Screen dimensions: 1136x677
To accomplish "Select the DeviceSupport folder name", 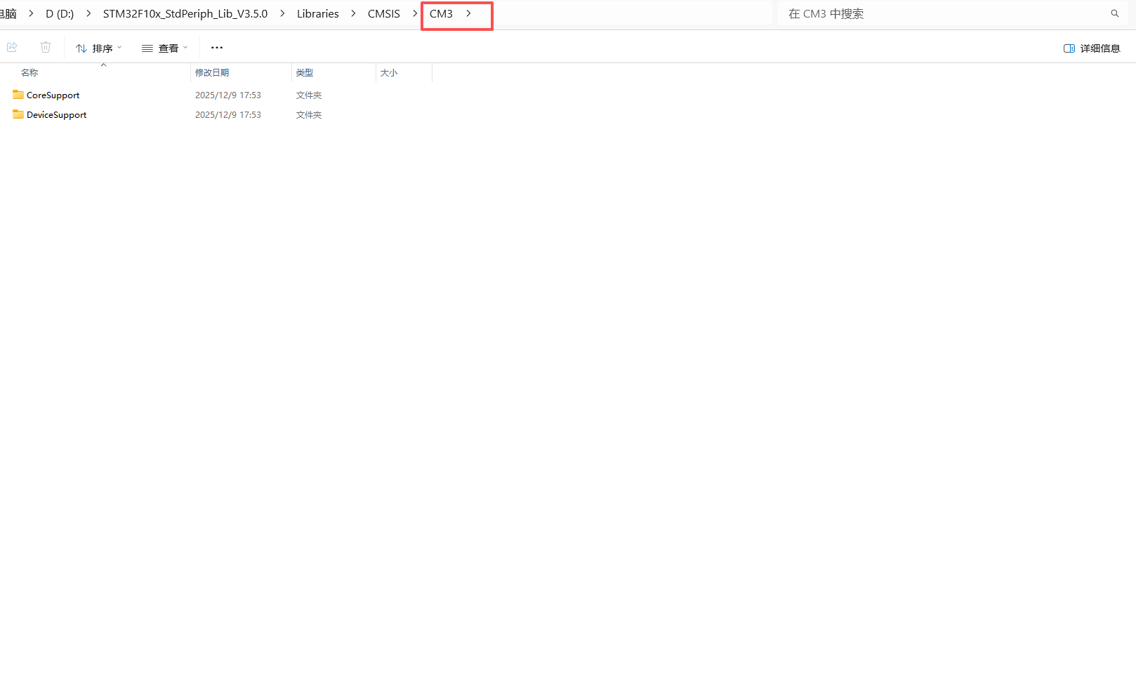I will 57,115.
